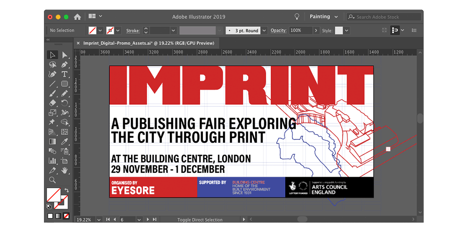Select the Column Graph tool
The height and width of the screenshot is (234, 469).
53,161
